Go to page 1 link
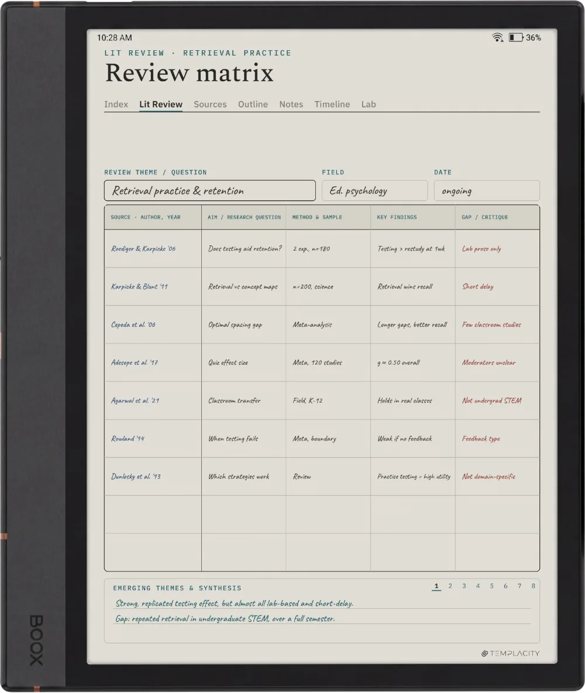The width and height of the screenshot is (585, 693). coord(436,586)
